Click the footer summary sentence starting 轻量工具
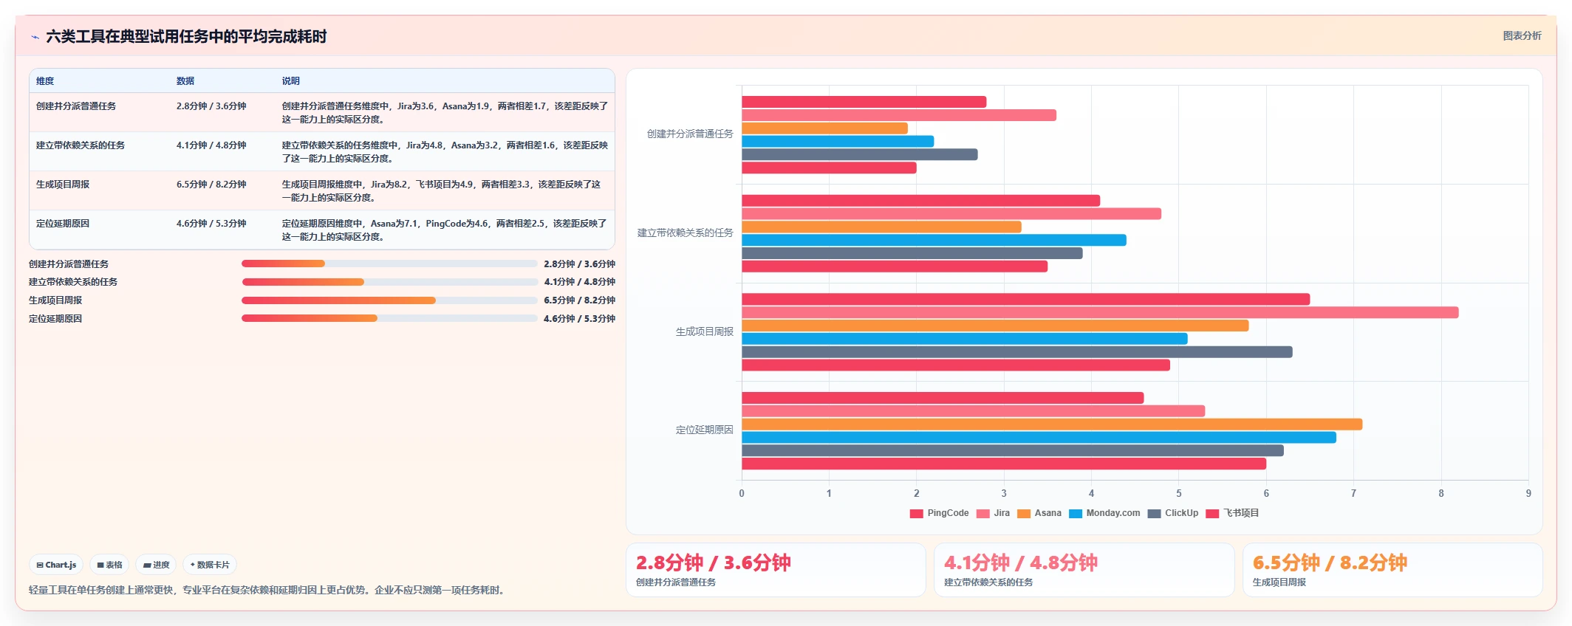Viewport: 1572px width, 626px height. tap(268, 590)
